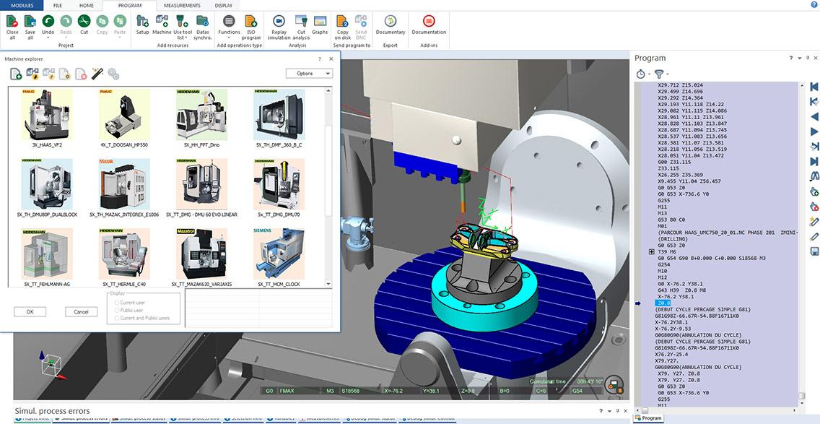Screen dimensions: 820x424
Task: Open the DISPLAY ribbon tab
Action: point(223,5)
